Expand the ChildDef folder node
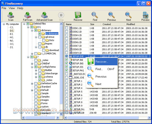This screenshot has width=152, height=124. (32, 64)
